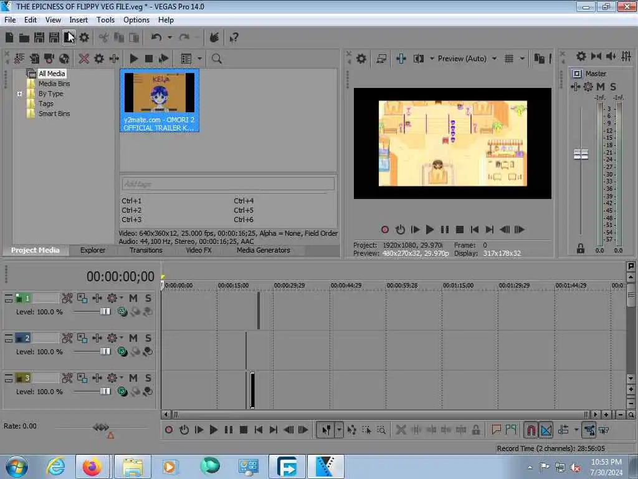
Task: Open the Insert menu
Action: pyautogui.click(x=79, y=20)
